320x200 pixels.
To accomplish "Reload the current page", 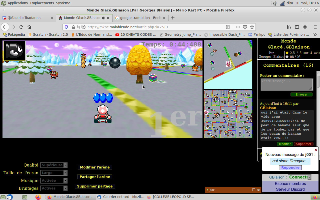I will pos(21,27).
